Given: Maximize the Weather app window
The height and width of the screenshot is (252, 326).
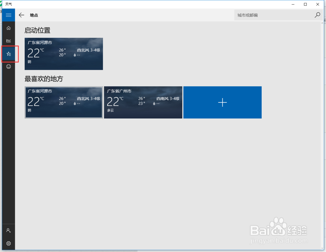Looking at the screenshot, I should [305, 4].
